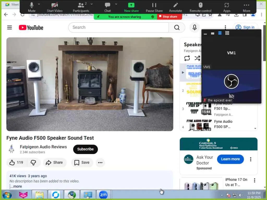Open iPhone 17 ad options menu

tap(254, 180)
